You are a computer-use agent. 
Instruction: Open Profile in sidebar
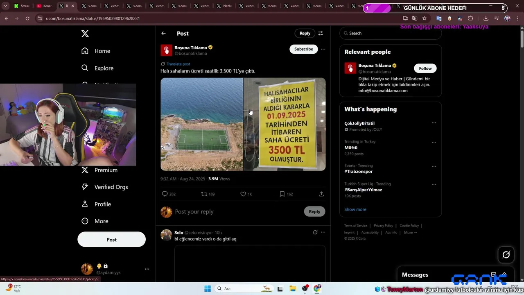(x=97, y=204)
